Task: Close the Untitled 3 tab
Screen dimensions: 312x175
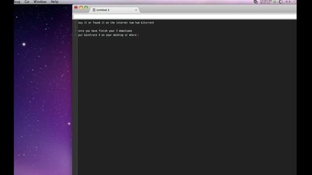Action: pyautogui.click(x=136, y=10)
